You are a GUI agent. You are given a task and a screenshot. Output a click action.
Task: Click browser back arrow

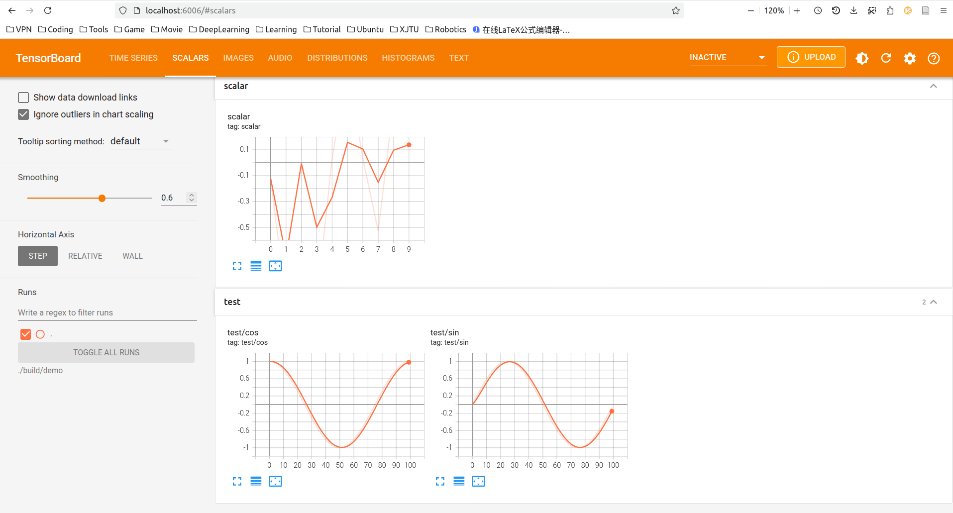12,10
